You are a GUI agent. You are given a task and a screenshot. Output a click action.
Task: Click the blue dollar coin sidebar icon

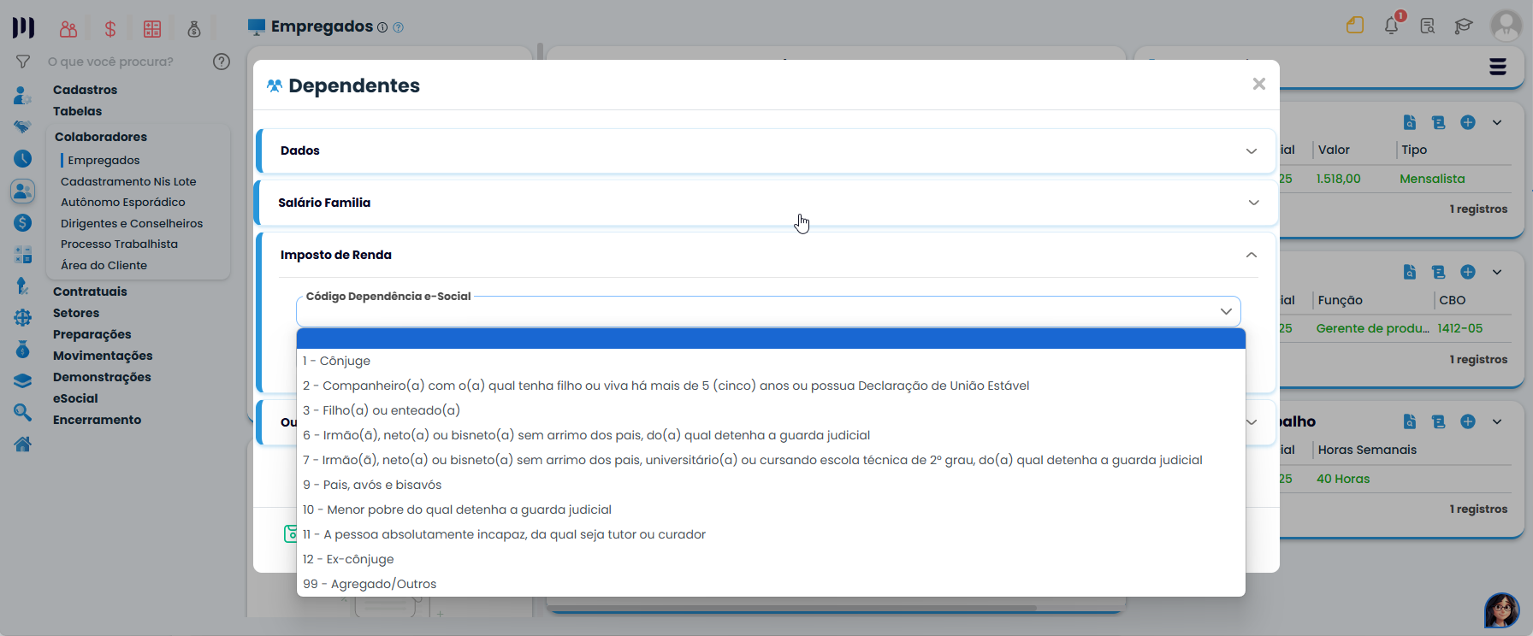(23, 222)
